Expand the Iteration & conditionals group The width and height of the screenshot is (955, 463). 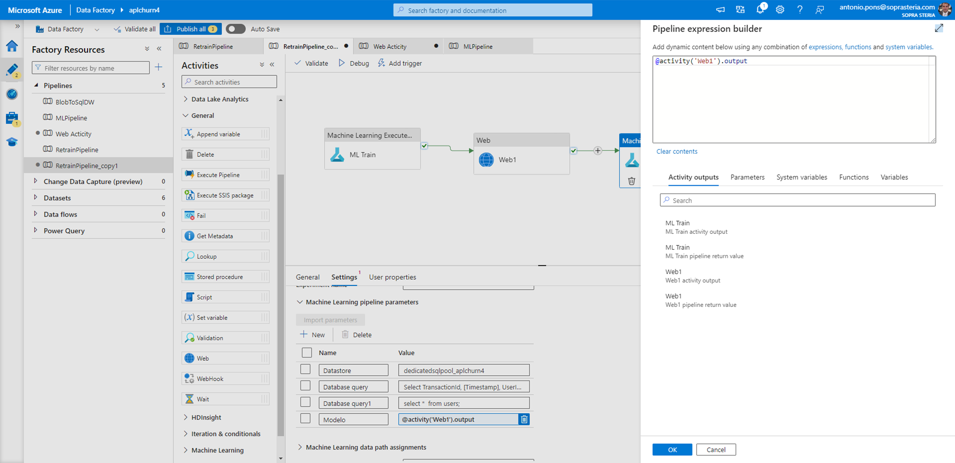point(186,433)
